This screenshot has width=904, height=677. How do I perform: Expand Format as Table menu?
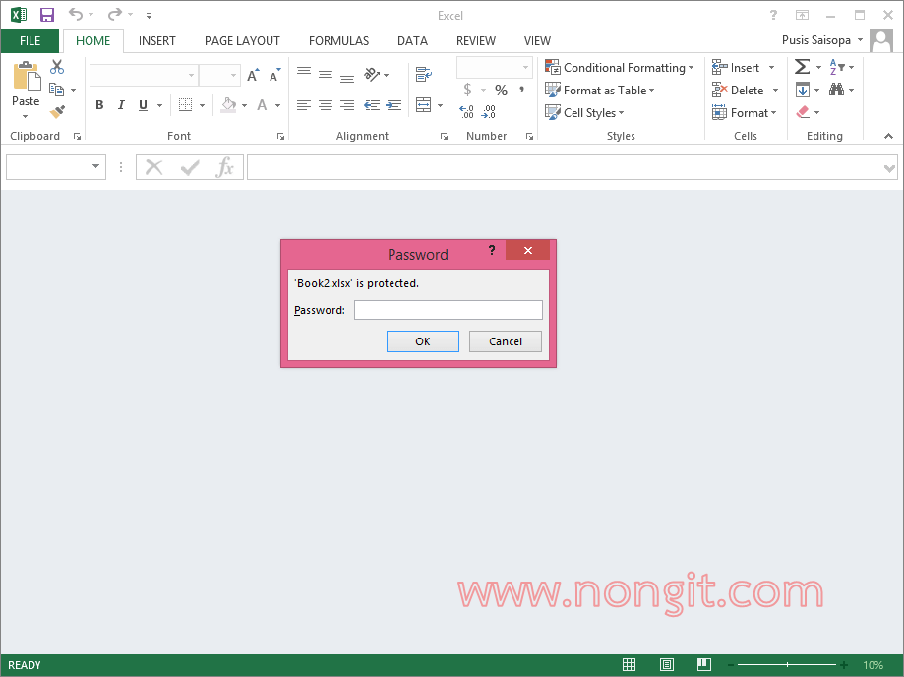(x=600, y=90)
